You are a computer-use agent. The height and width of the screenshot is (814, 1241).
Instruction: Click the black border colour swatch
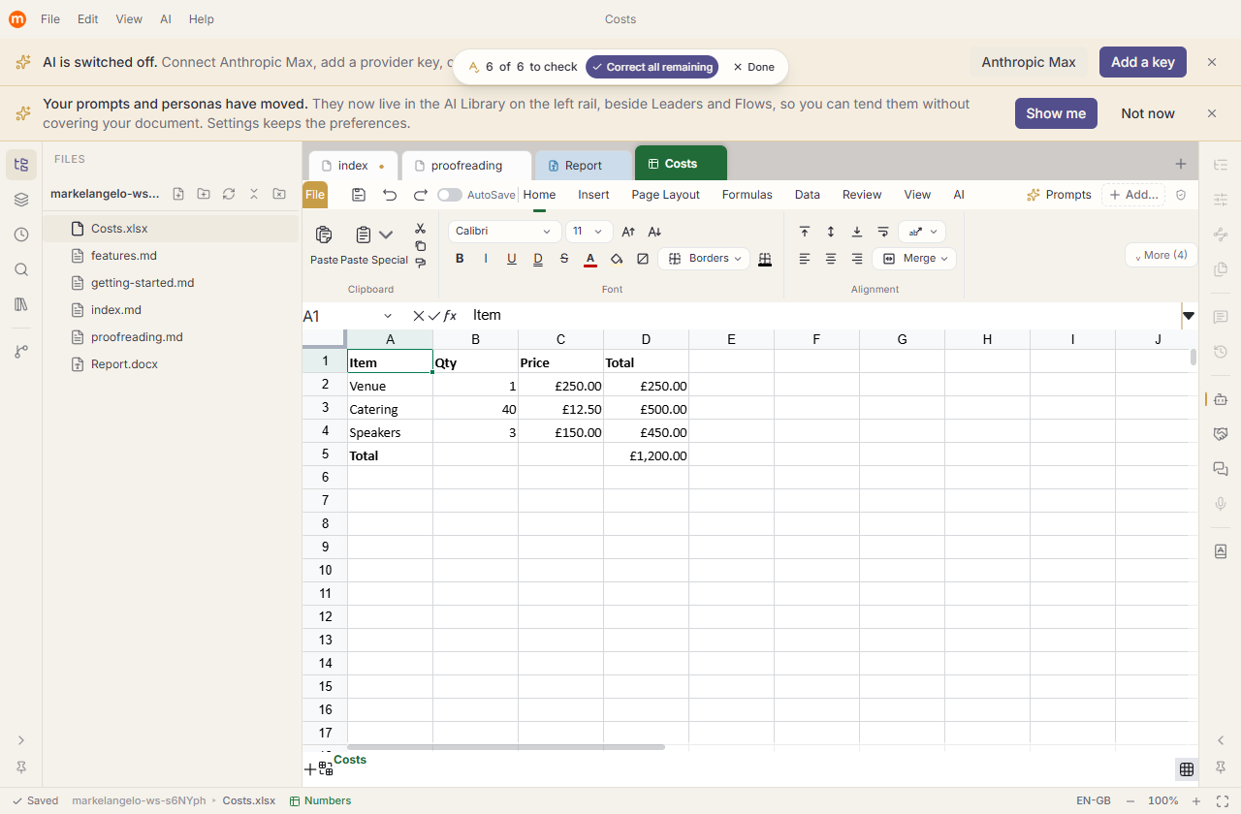click(x=765, y=259)
